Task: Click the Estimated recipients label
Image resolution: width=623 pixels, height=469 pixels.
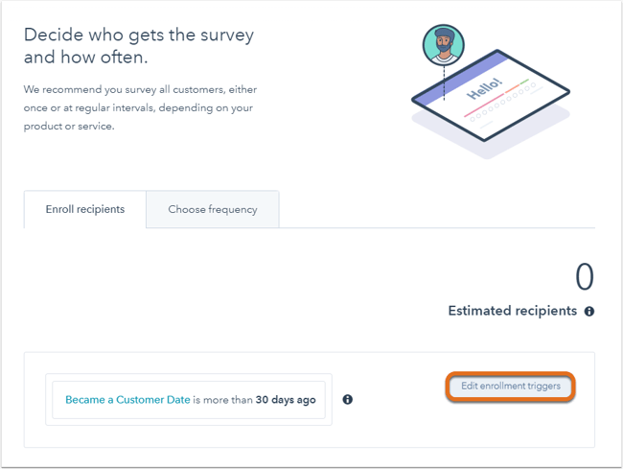Action: (513, 311)
